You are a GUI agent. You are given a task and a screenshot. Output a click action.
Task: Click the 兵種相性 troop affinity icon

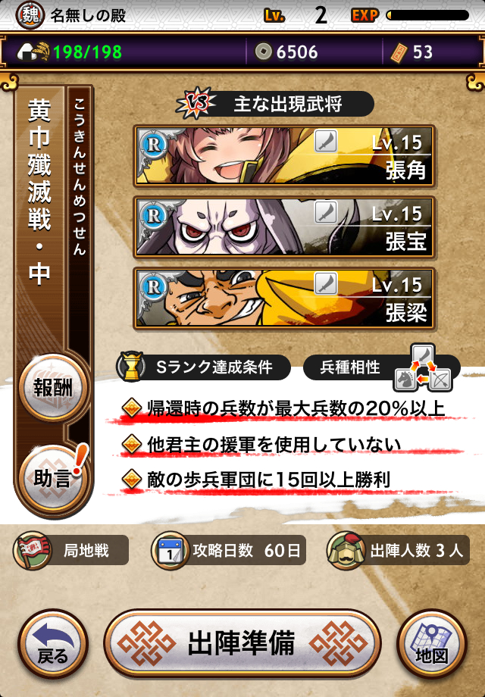(x=422, y=368)
